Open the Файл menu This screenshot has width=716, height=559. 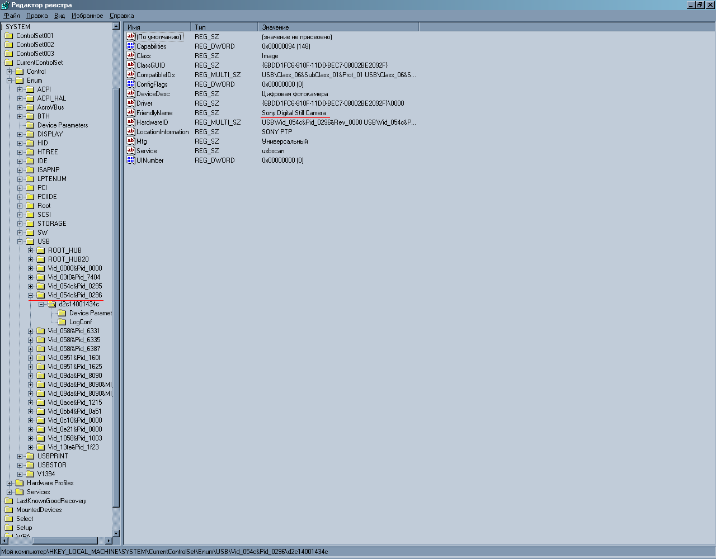12,16
